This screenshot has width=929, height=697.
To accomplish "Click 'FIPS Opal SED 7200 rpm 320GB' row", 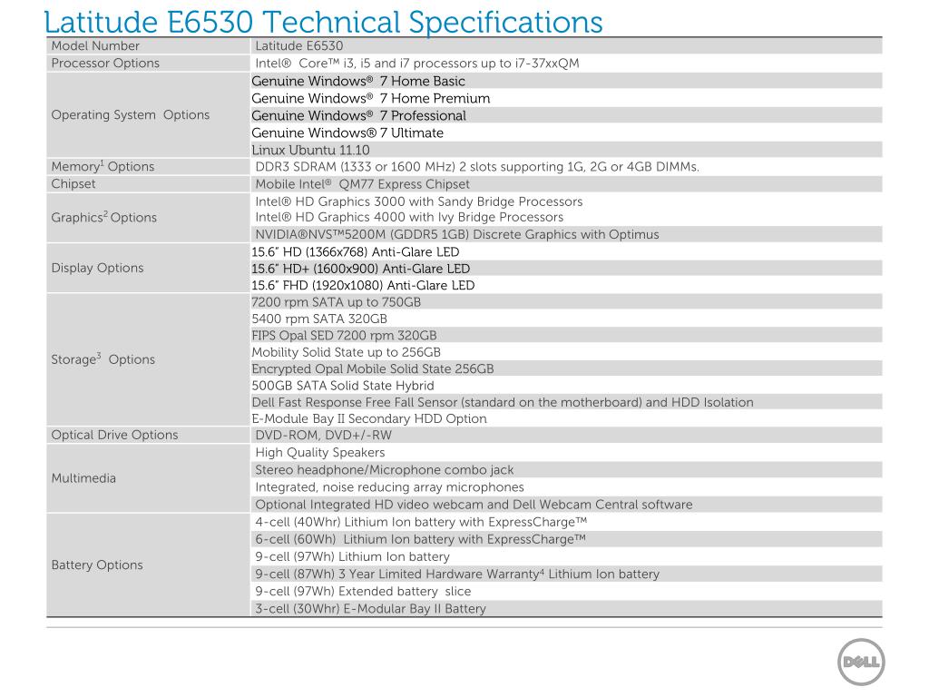I will coord(566,335).
